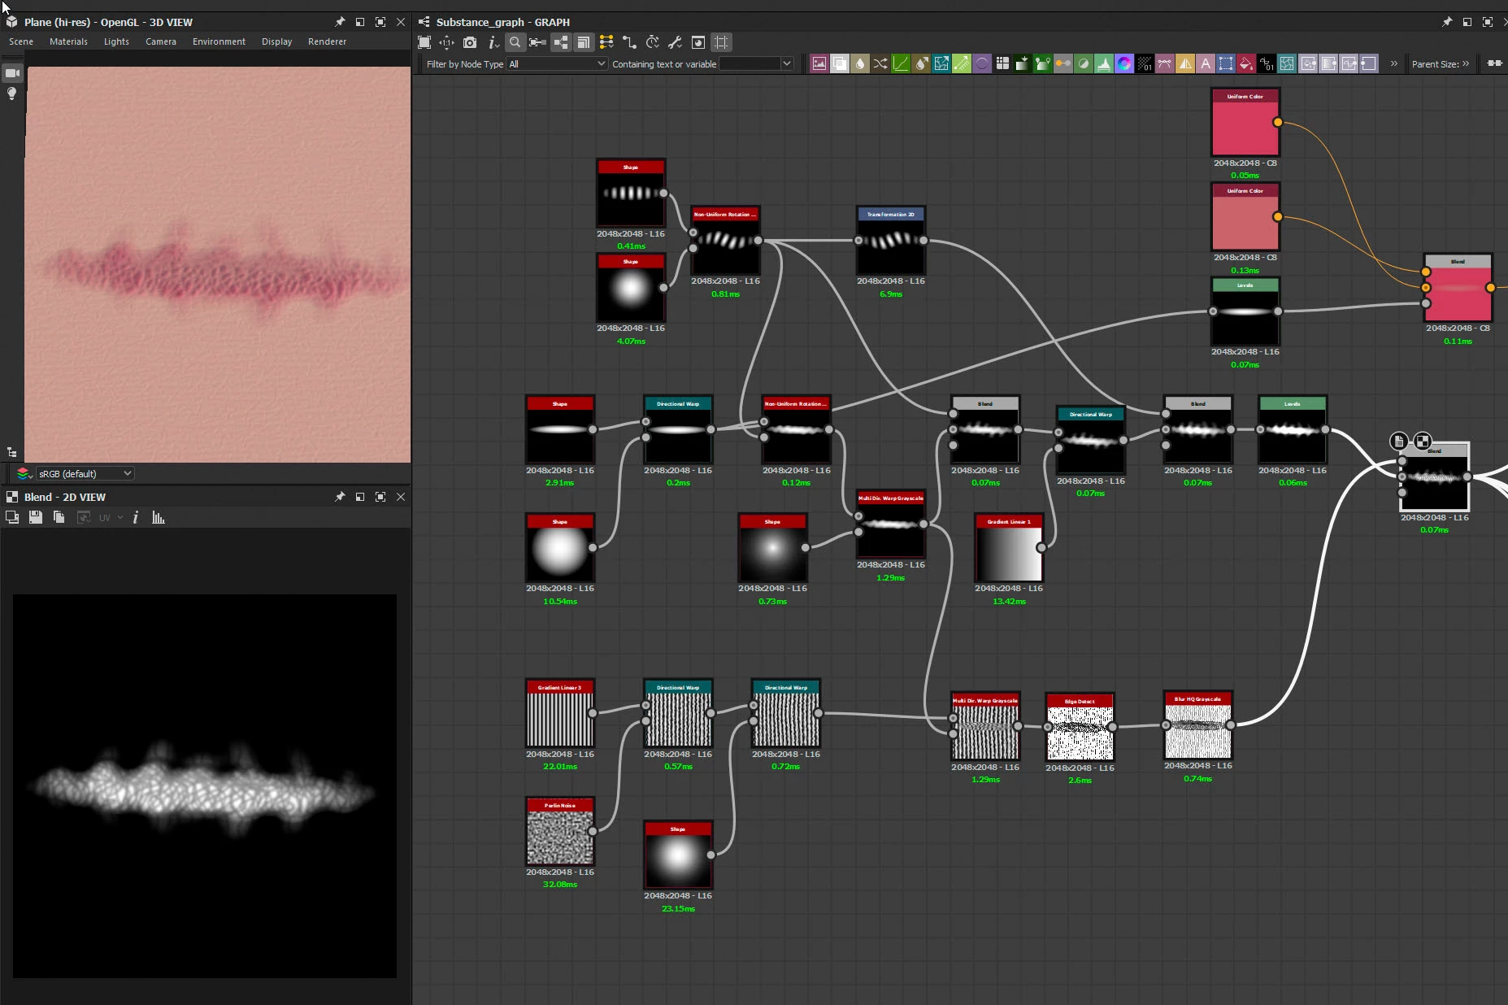The width and height of the screenshot is (1508, 1005).
Task: Pin the Blend 2D VIEW panel
Action: pyautogui.click(x=340, y=497)
